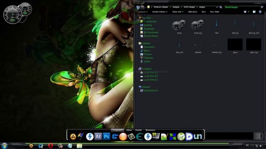Click the Explorer back navigation button

coord(138,7)
